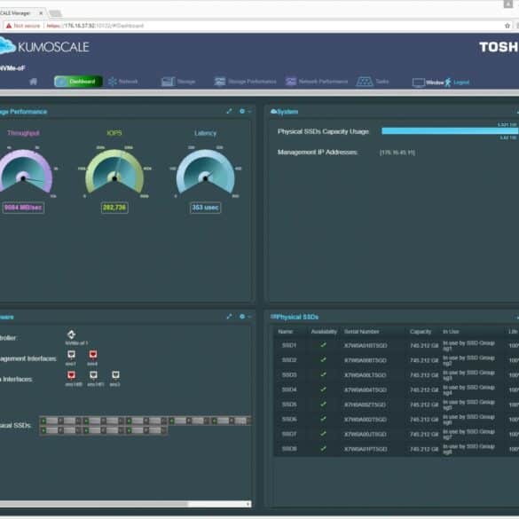
Task: Expand the Hardware panel with arrow icon
Action: [229, 317]
